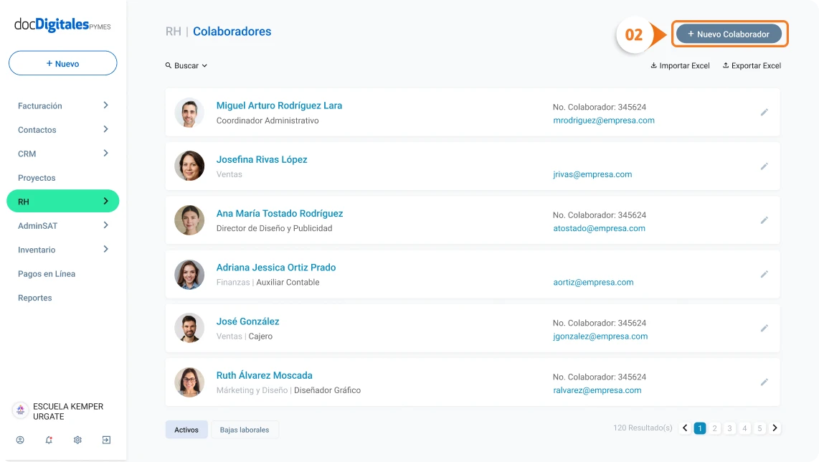This screenshot has width=819, height=462.
Task: Switch to Bajas laborales filter
Action: [x=245, y=430]
